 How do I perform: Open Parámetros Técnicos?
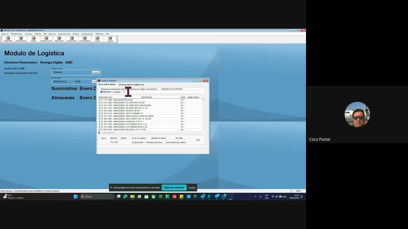pos(154,142)
